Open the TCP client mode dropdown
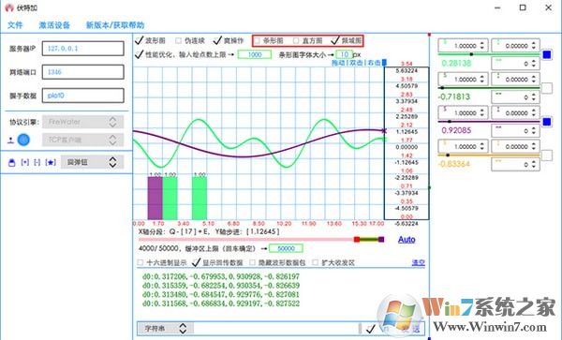The image size is (562, 340). [x=82, y=140]
